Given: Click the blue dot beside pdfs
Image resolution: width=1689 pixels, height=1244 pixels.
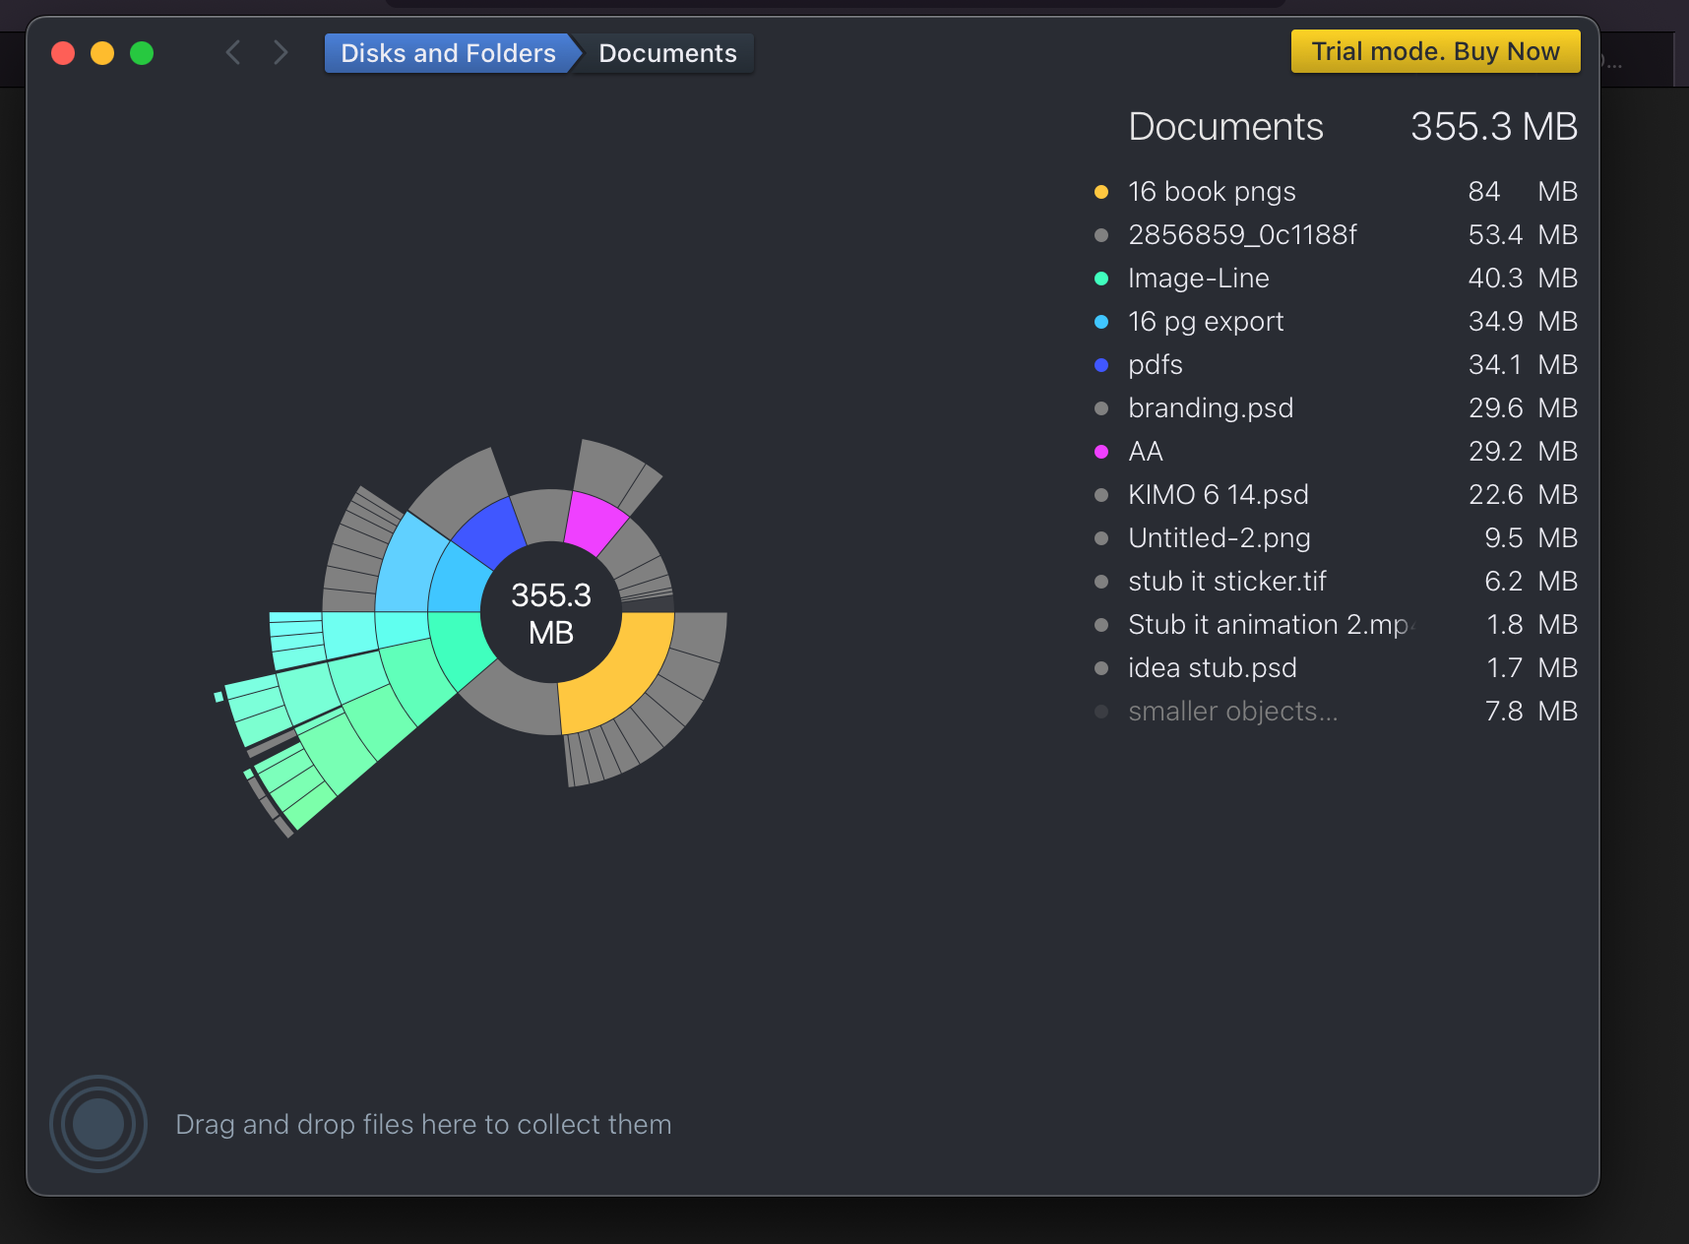Looking at the screenshot, I should 1101,365.
